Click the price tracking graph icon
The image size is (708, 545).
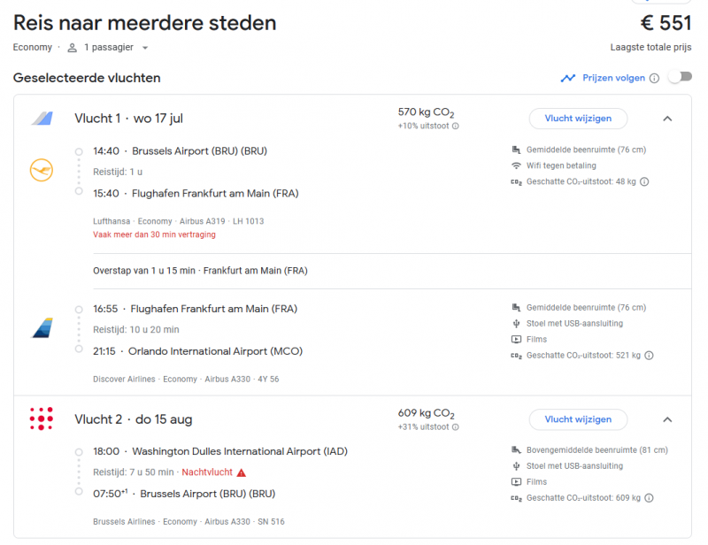click(x=568, y=78)
